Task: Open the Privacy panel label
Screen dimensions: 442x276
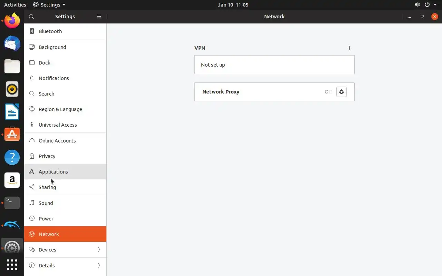Action: click(47, 156)
